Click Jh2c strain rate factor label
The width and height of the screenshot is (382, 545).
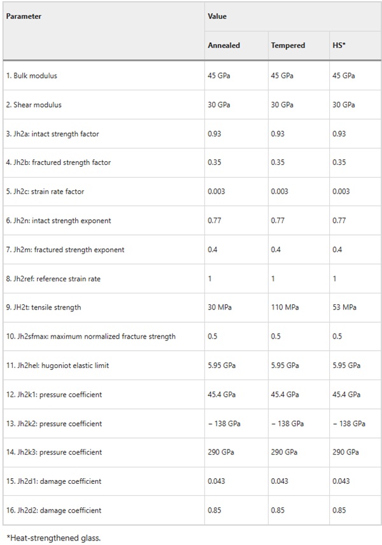[x=45, y=192]
